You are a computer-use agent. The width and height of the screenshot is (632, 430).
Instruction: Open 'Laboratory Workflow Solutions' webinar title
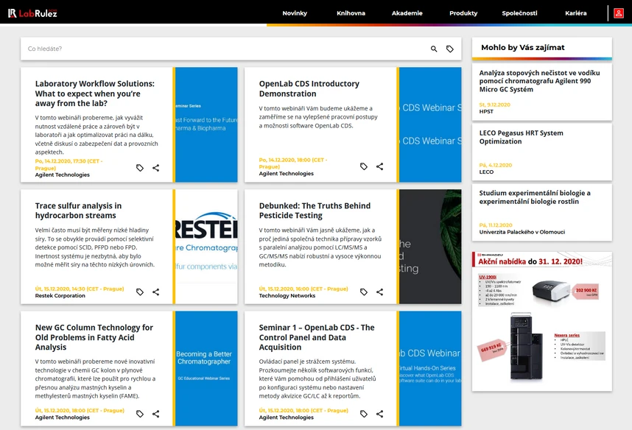[95, 94]
